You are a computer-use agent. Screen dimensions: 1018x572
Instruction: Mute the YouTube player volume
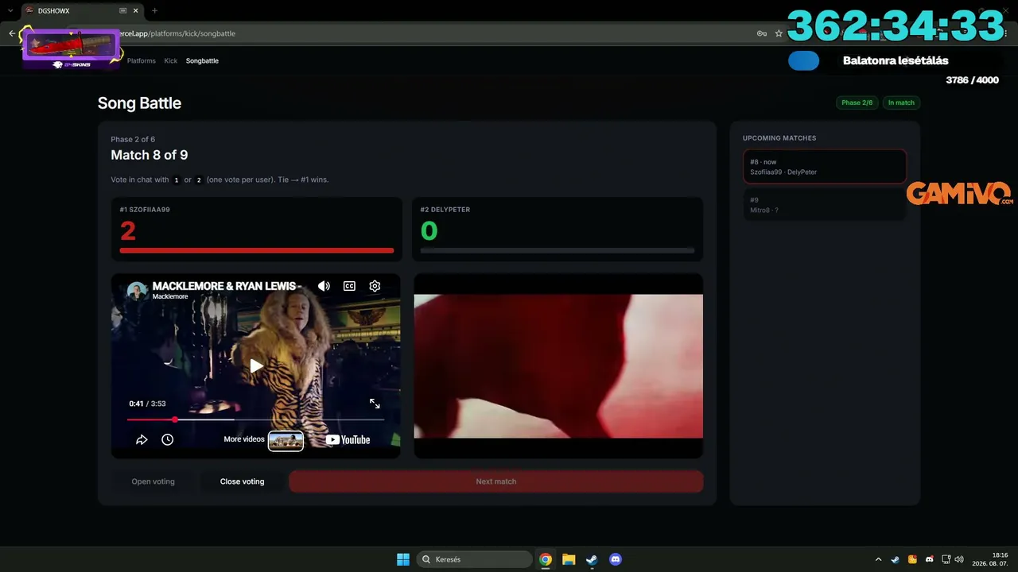click(x=324, y=286)
